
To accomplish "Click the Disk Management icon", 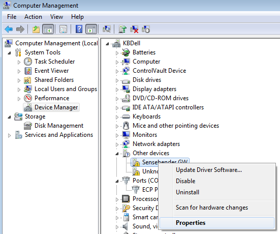I will point(28,126).
